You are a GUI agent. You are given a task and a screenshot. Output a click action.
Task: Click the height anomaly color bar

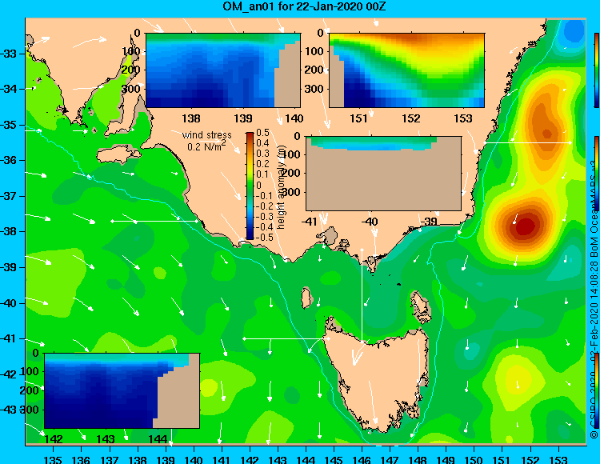250,186
